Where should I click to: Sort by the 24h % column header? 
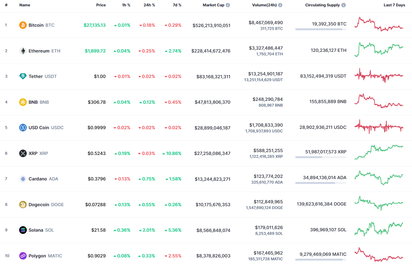(x=149, y=5)
